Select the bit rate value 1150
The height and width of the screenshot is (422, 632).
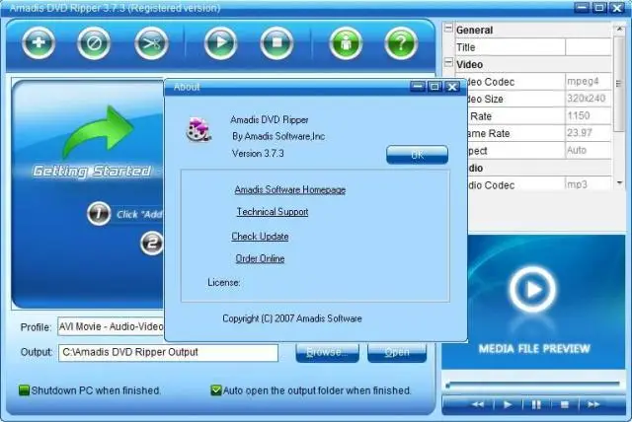(x=589, y=116)
